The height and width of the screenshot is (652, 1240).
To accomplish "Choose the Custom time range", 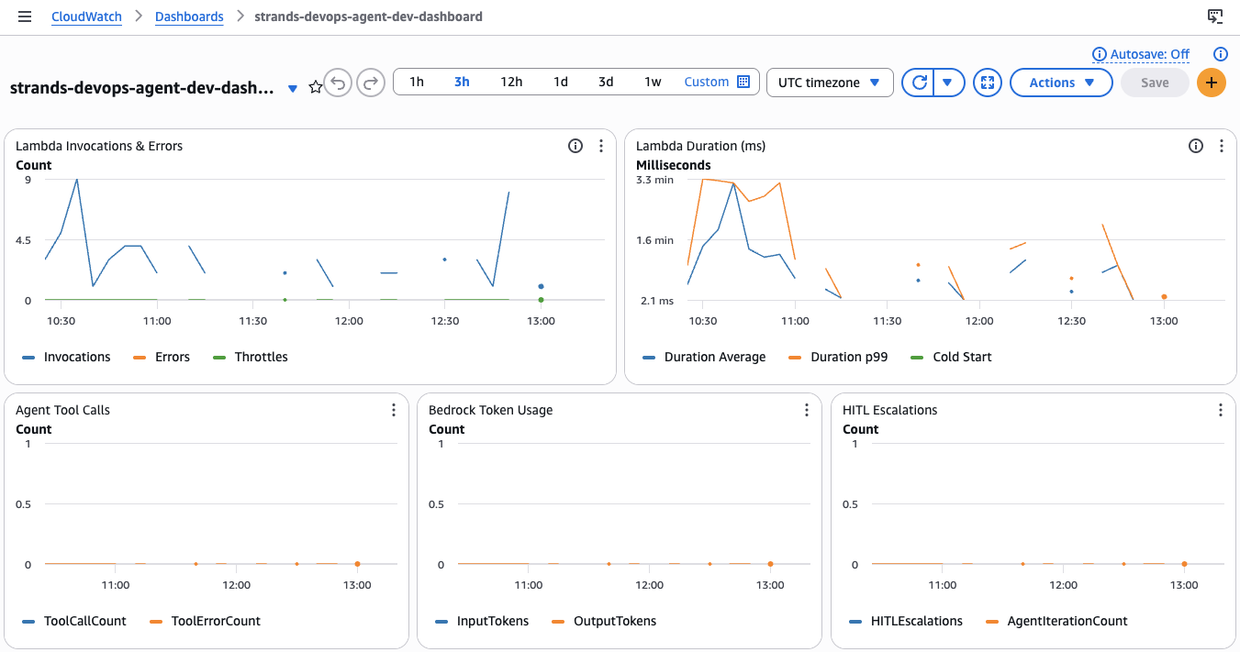I will coord(707,82).
